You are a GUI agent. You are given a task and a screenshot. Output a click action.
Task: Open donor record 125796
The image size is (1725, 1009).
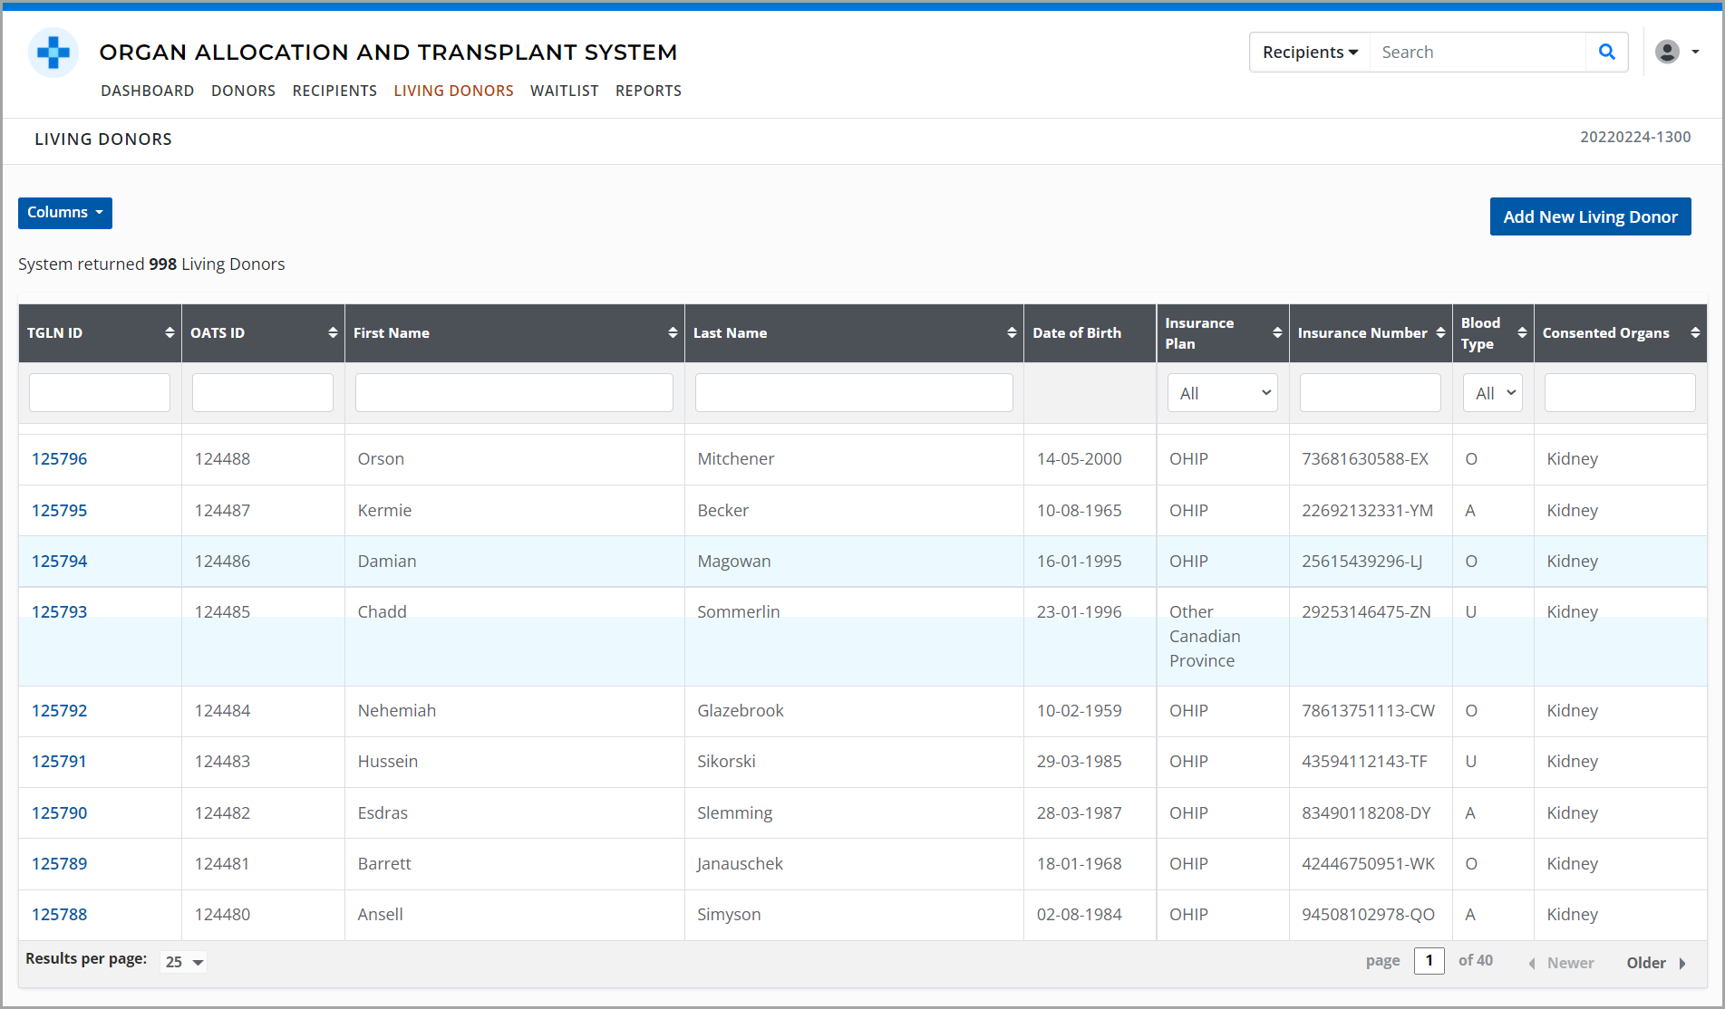(x=59, y=458)
